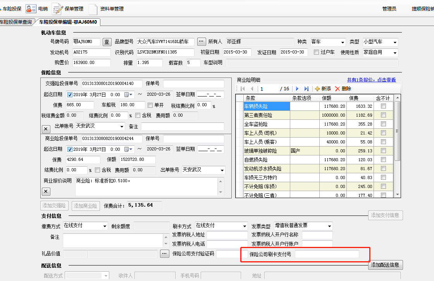
Task: Go to next record in 商业险明细
Action: [297, 89]
